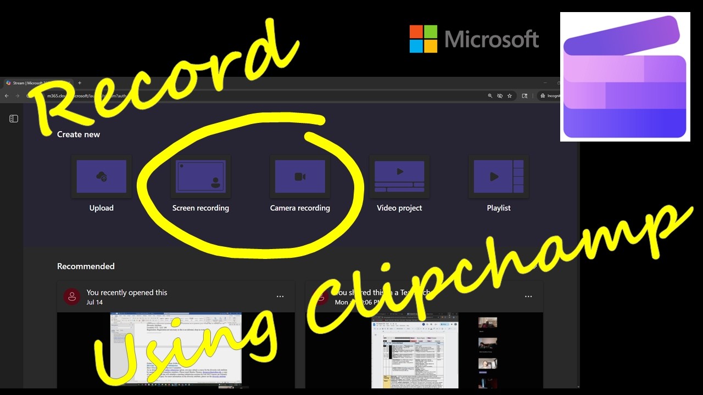Viewport: 703px width, 395px height.
Task: Open more options on 'You recently opened this' card
Action: coord(280,297)
